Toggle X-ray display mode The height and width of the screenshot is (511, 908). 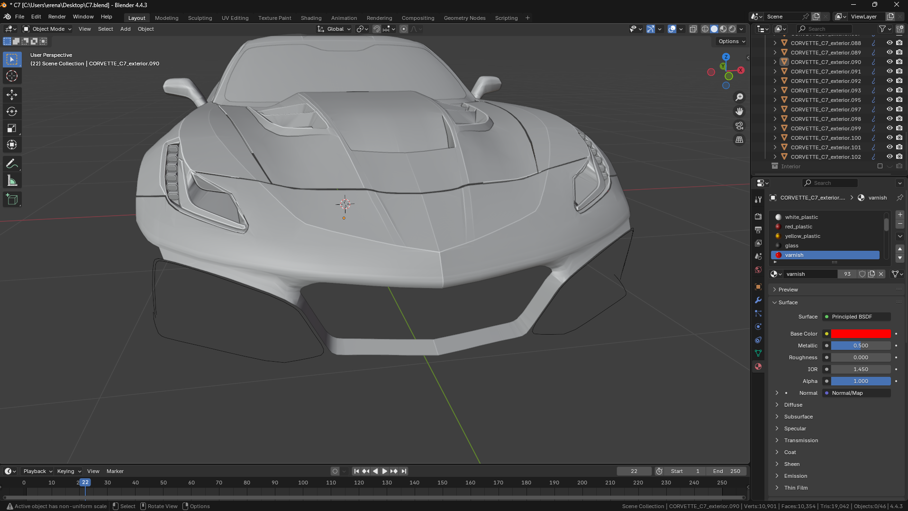(693, 29)
